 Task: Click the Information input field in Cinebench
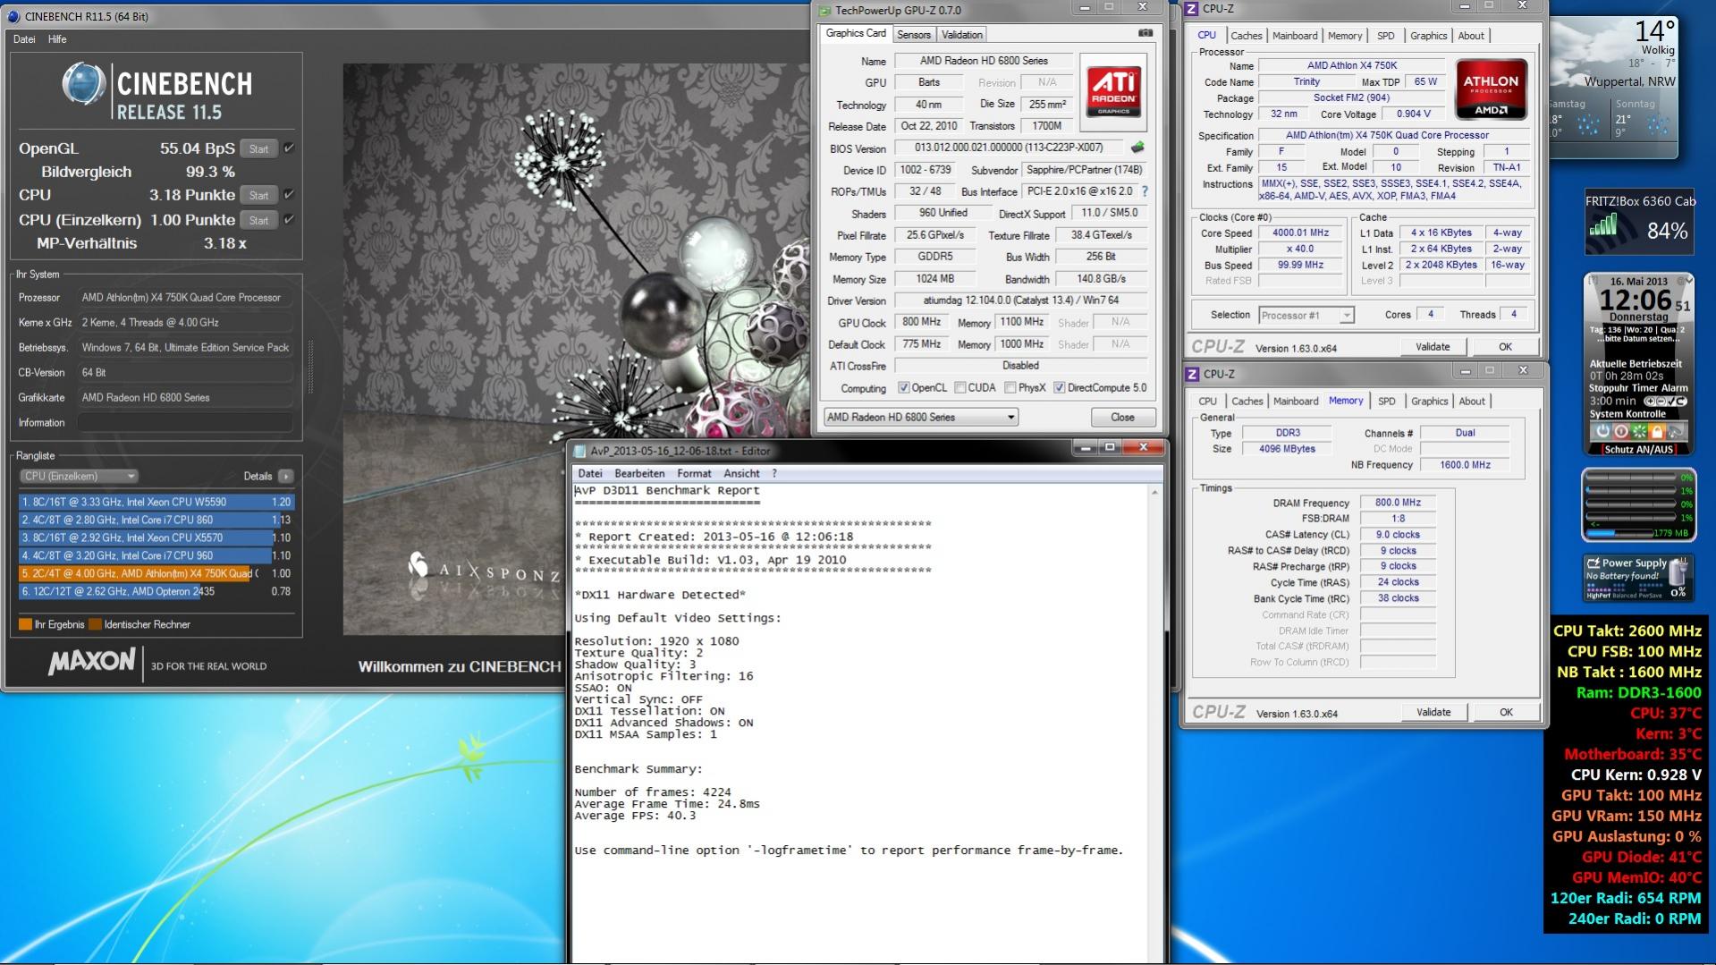coord(185,423)
